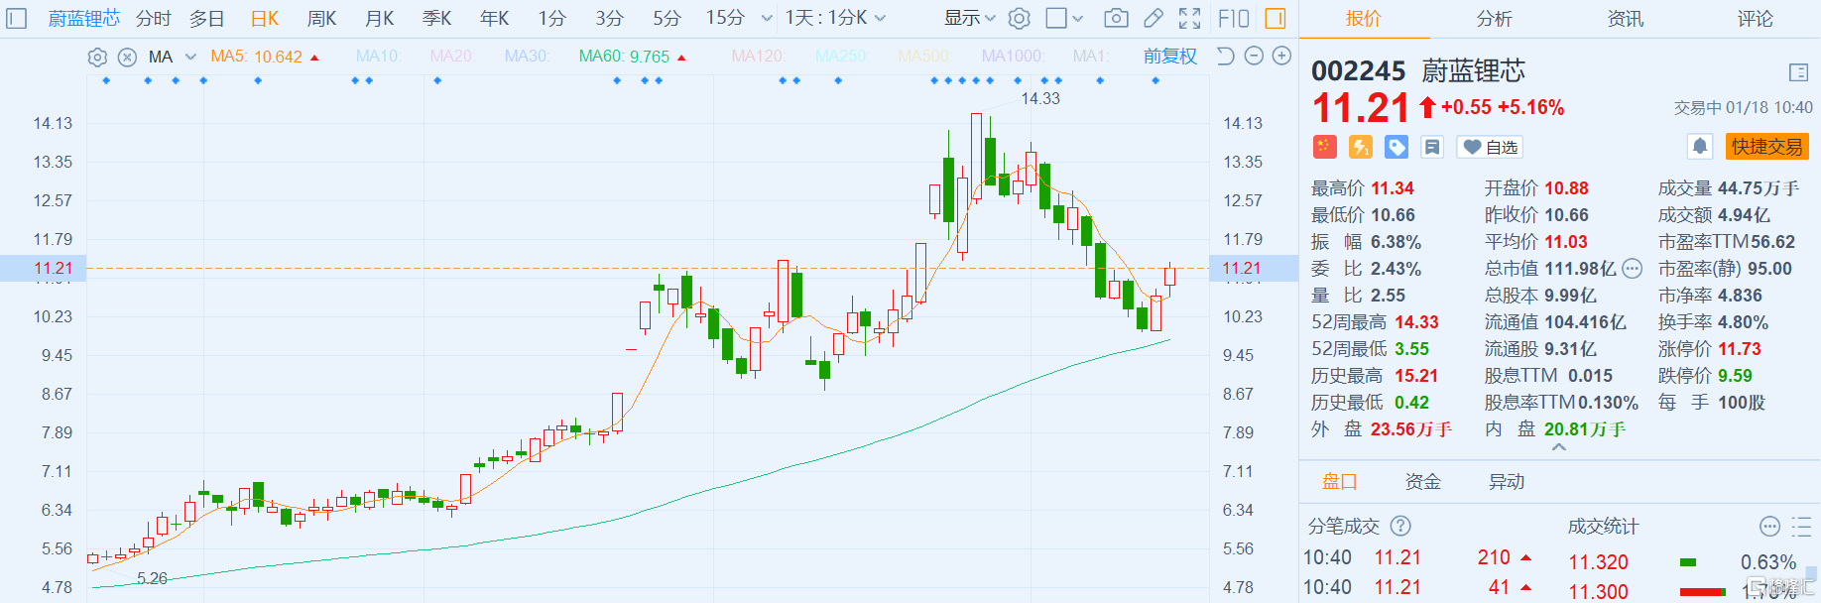
Task: Toggle MA30 moving average line
Action: (527, 57)
